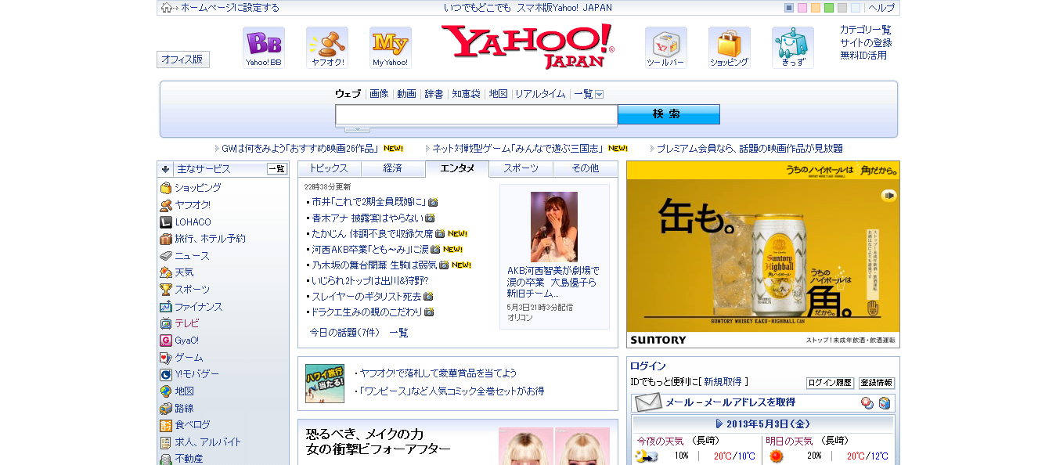Click the ヤフオク! sidebar icon
This screenshot has width=1056, height=465.
pyautogui.click(x=166, y=205)
